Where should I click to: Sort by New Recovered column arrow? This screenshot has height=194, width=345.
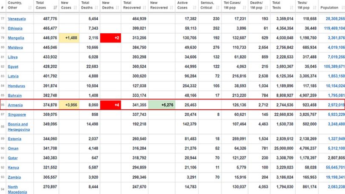click(x=171, y=8)
